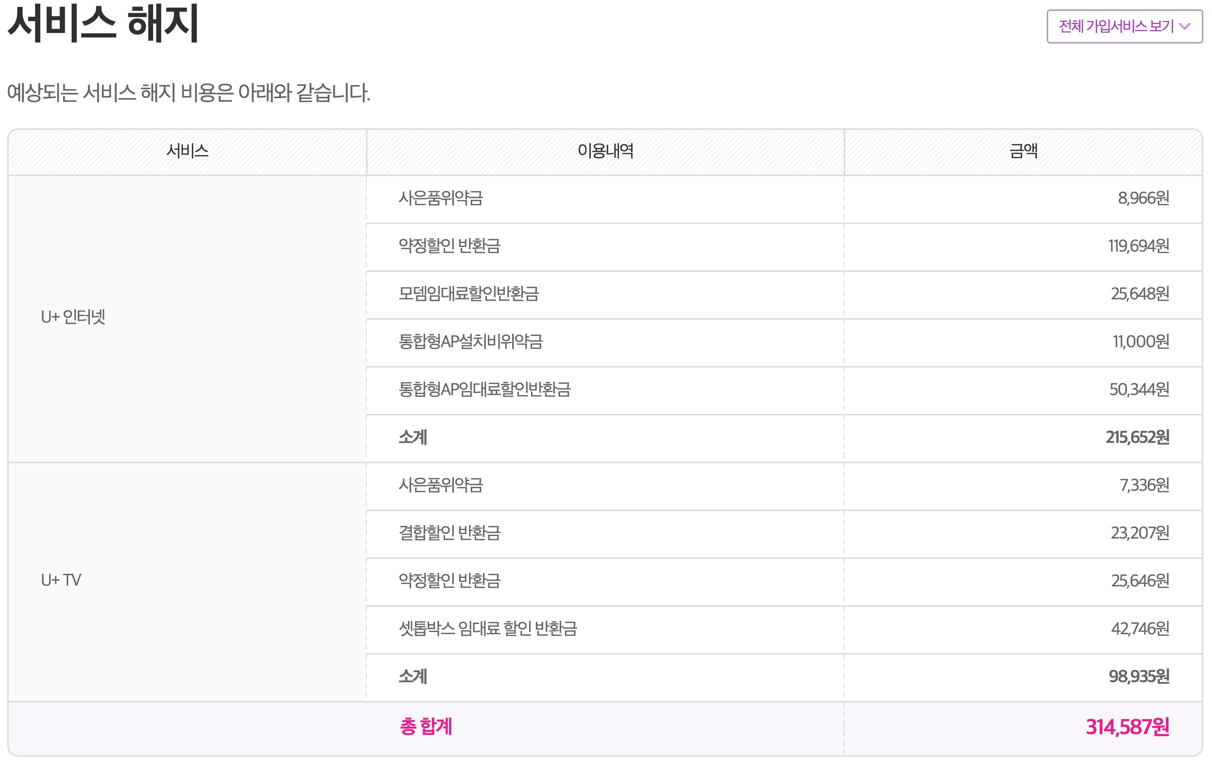Click the U+ 인터넷 service cell
Screen dimensions: 1212x764
click(x=73, y=317)
